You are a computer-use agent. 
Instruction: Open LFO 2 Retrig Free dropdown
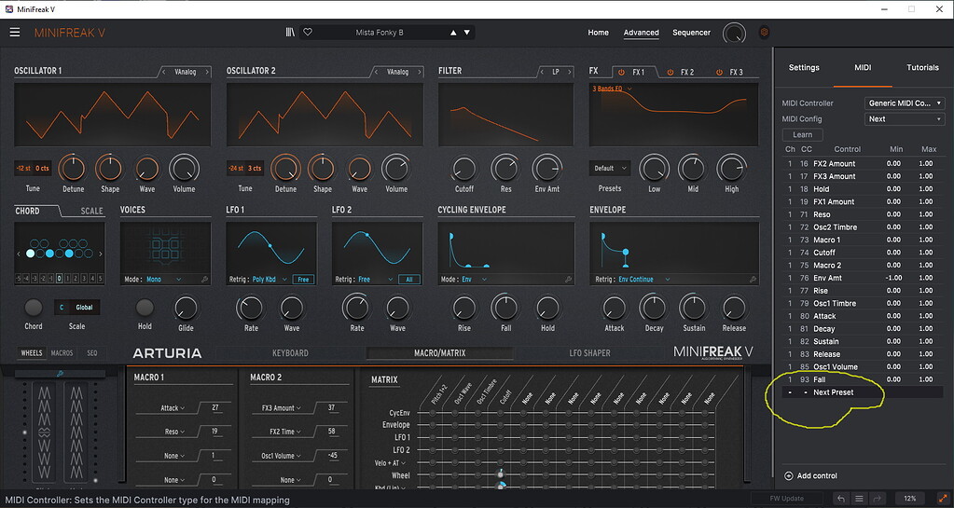pos(376,280)
